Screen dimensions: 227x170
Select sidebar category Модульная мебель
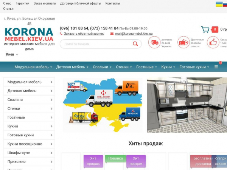pyautogui.click(x=29, y=82)
